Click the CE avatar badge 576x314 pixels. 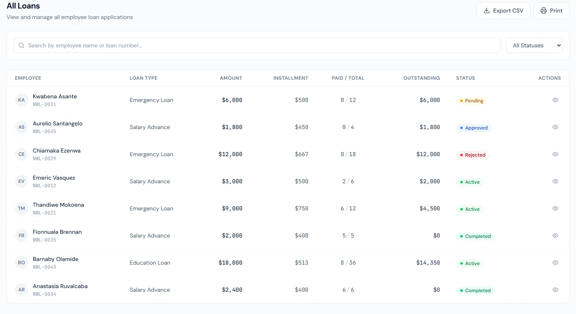point(21,154)
